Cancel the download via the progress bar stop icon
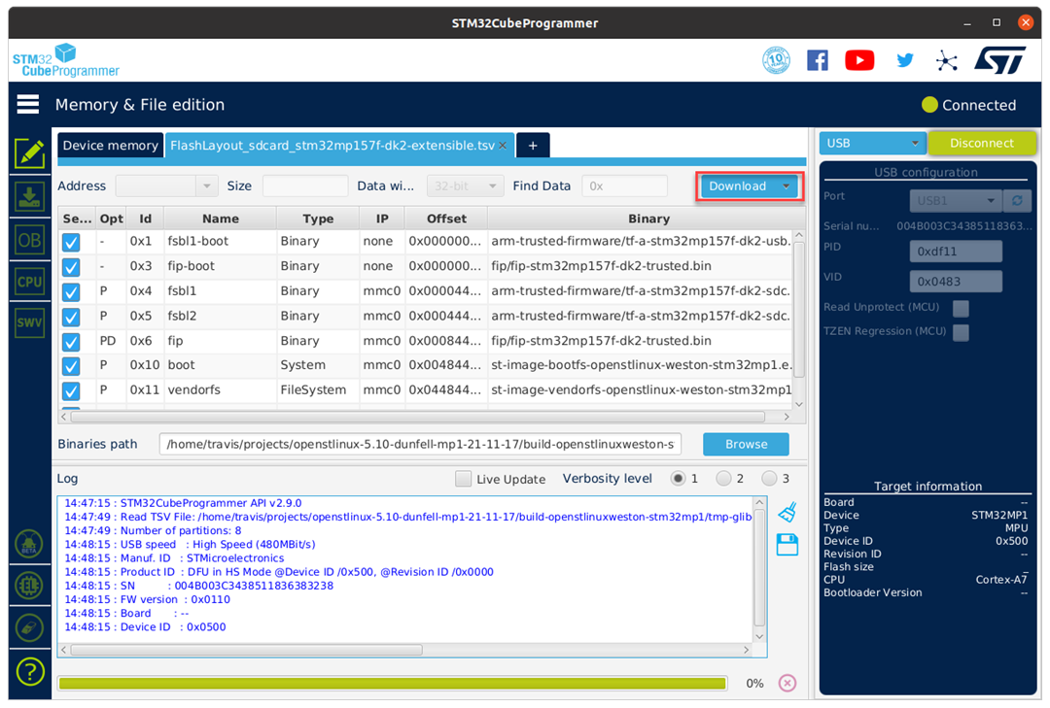The width and height of the screenshot is (1050, 708). [787, 683]
